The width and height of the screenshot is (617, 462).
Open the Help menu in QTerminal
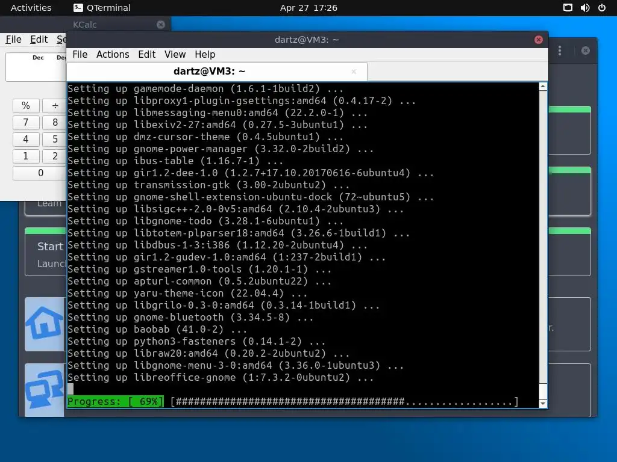pos(205,54)
